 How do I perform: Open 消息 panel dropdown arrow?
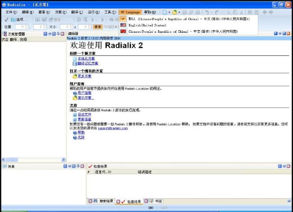click(x=69, y=166)
